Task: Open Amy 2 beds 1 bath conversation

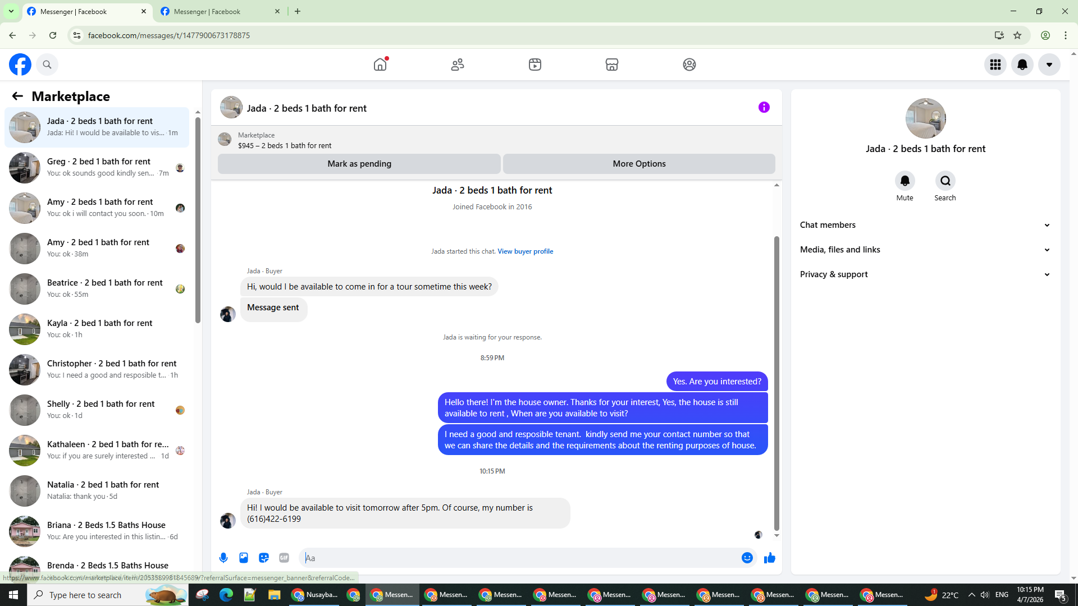Action: pyautogui.click(x=97, y=208)
